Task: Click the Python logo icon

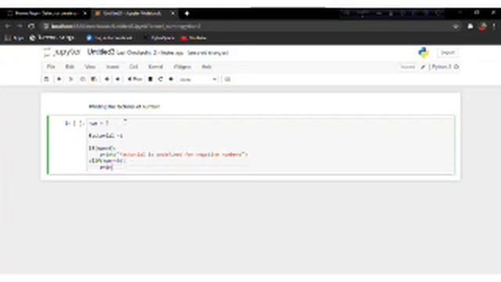Action: (424, 52)
